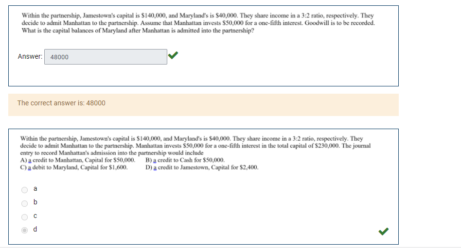This screenshot has width=461, height=250.
Task: Click the question 'What is the capital balances of Maryland'
Action: pyautogui.click(x=138, y=31)
